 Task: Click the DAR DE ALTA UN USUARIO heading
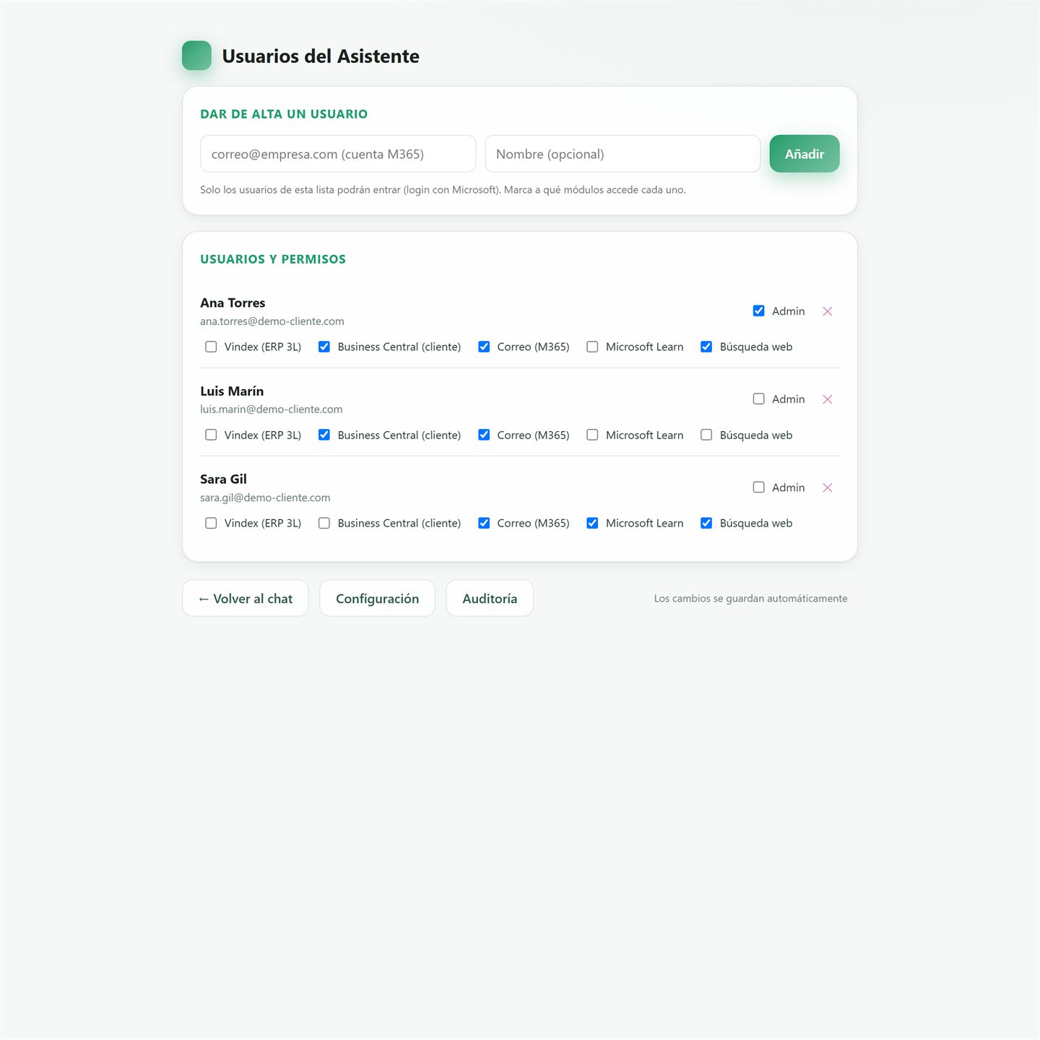(x=284, y=114)
